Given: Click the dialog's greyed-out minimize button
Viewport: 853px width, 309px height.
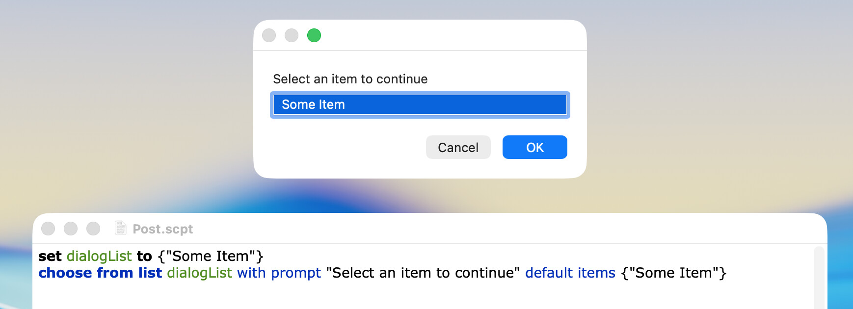Looking at the screenshot, I should [292, 35].
